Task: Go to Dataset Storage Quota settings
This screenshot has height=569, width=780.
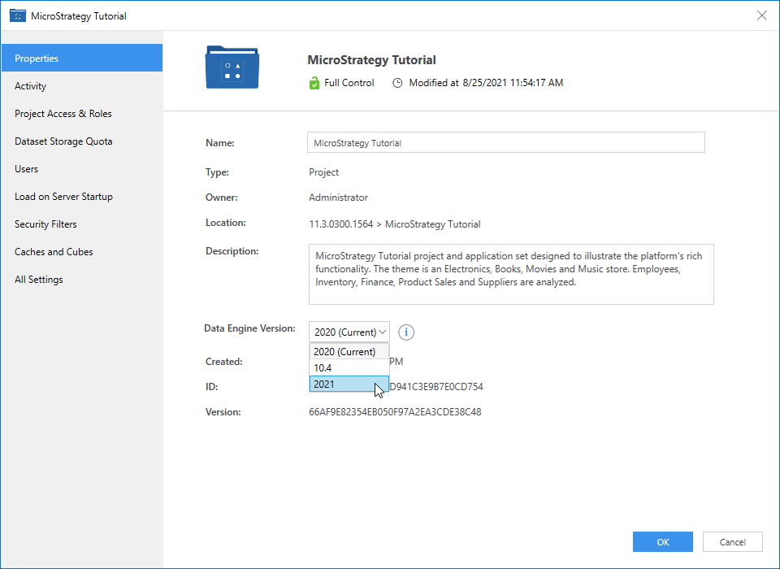Action: [63, 141]
